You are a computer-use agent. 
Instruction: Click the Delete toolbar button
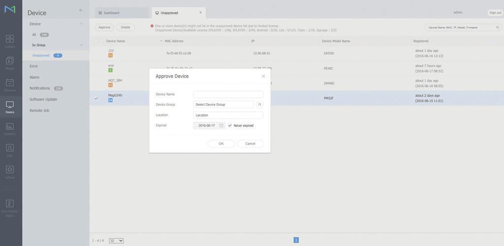click(x=126, y=27)
